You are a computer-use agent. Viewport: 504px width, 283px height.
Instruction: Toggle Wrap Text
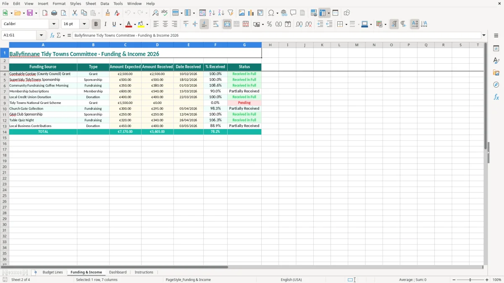point(216,24)
